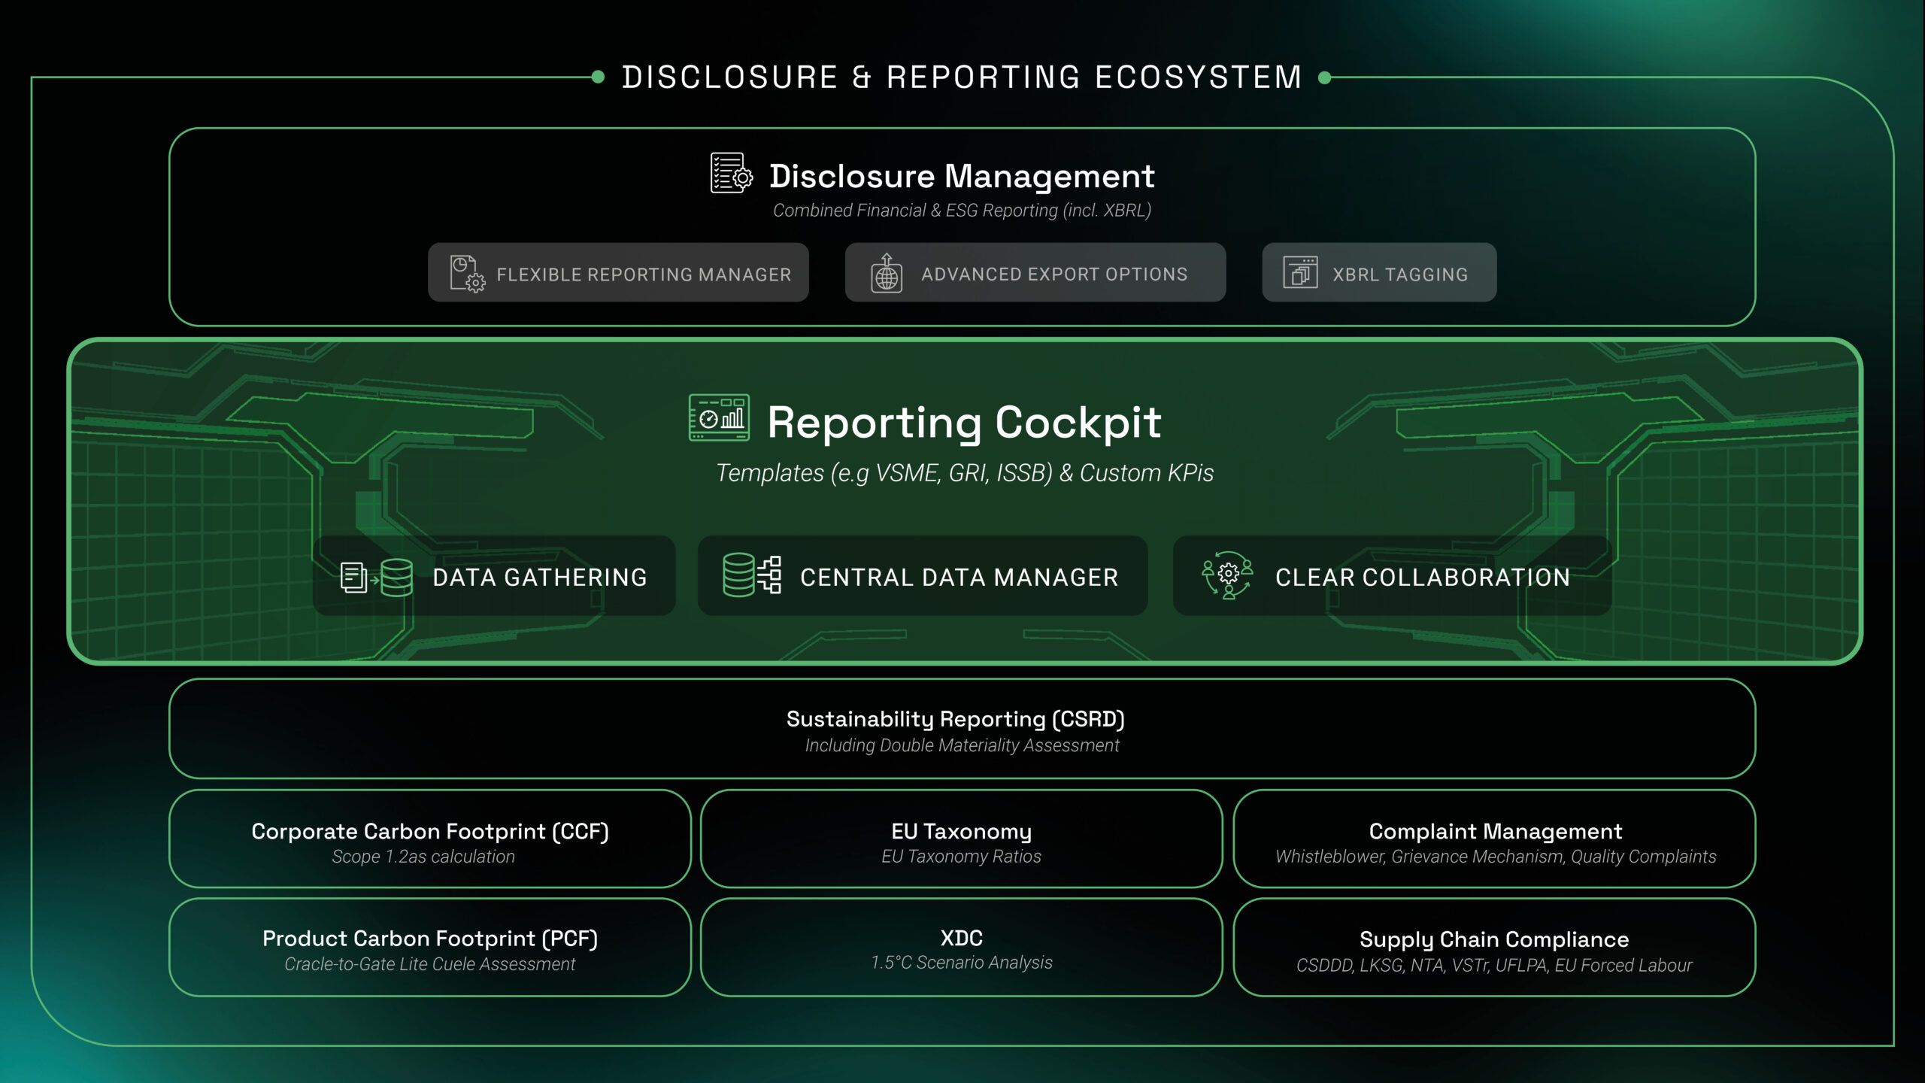This screenshot has width=1925, height=1083.
Task: Click the Reporting Cockpit dashboard icon
Action: pos(719,418)
